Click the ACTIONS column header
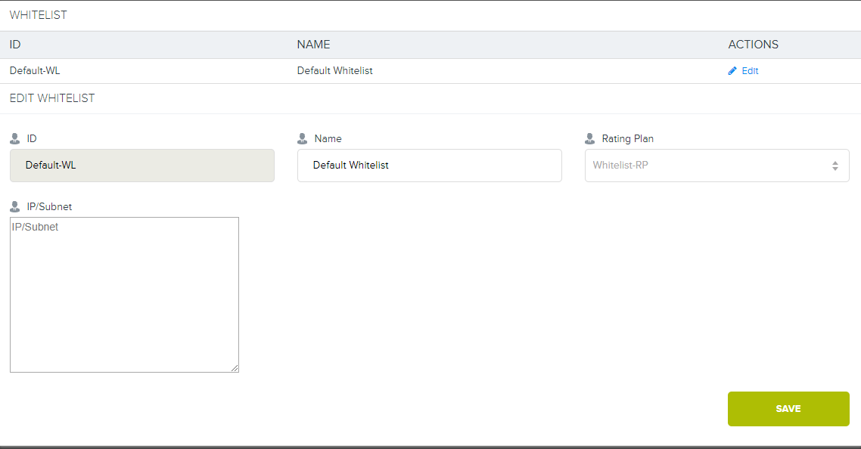Image resolution: width=861 pixels, height=449 pixels. pyautogui.click(x=753, y=45)
